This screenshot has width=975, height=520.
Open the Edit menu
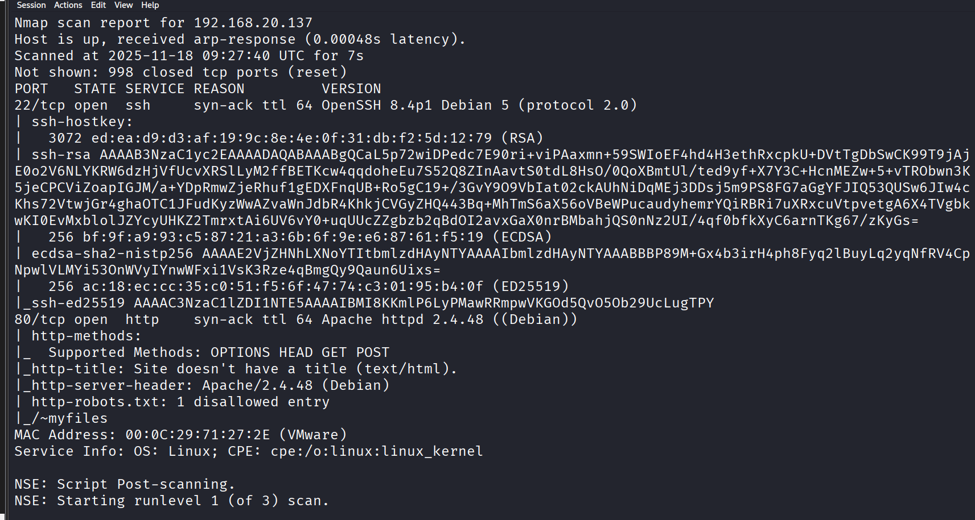98,5
